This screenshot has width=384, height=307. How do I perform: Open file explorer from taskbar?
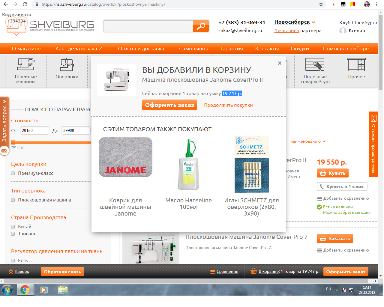click(63, 290)
